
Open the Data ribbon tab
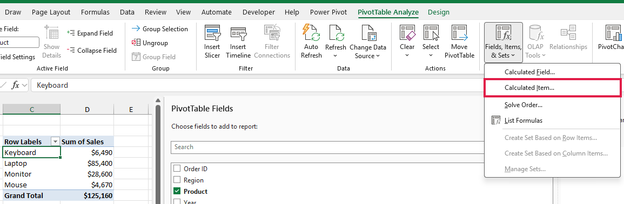[127, 12]
